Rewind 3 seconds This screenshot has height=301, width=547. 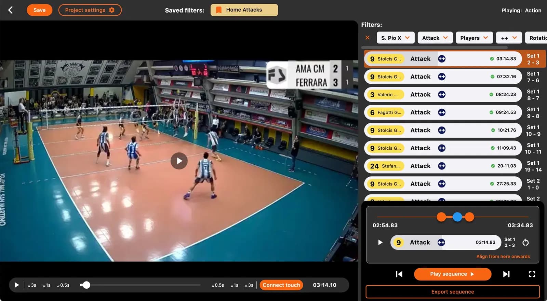(x=32, y=285)
